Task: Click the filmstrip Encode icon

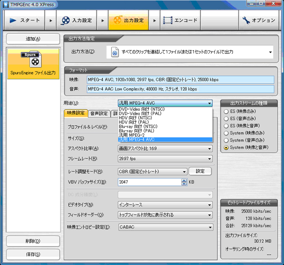Action: 168,20
